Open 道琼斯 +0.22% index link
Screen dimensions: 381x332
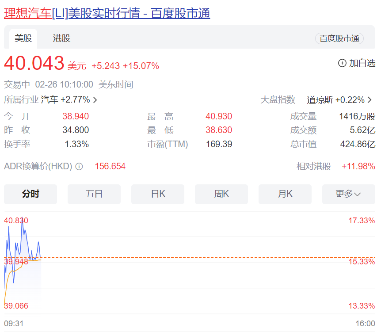(335, 100)
